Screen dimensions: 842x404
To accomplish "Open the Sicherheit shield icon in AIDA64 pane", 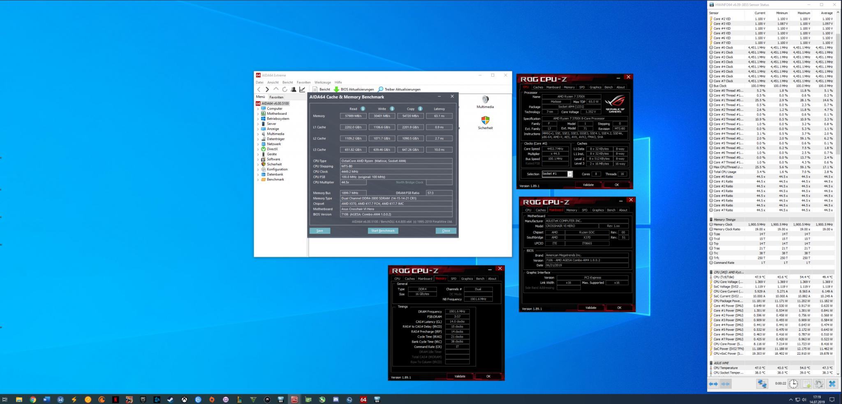I will coord(485,123).
